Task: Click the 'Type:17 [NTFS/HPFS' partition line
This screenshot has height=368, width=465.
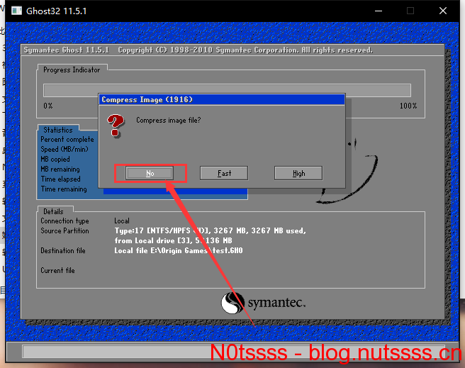Action: [x=210, y=230]
